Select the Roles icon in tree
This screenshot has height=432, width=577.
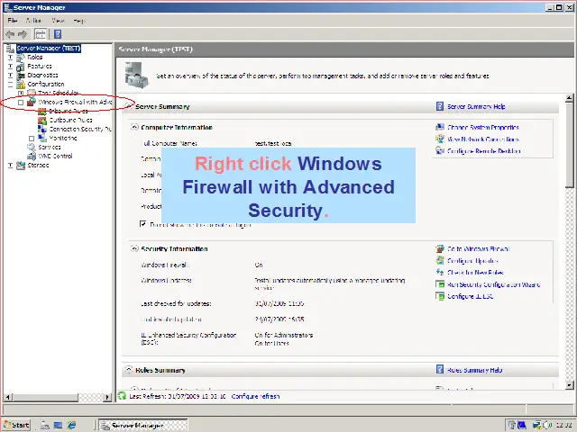[21, 58]
